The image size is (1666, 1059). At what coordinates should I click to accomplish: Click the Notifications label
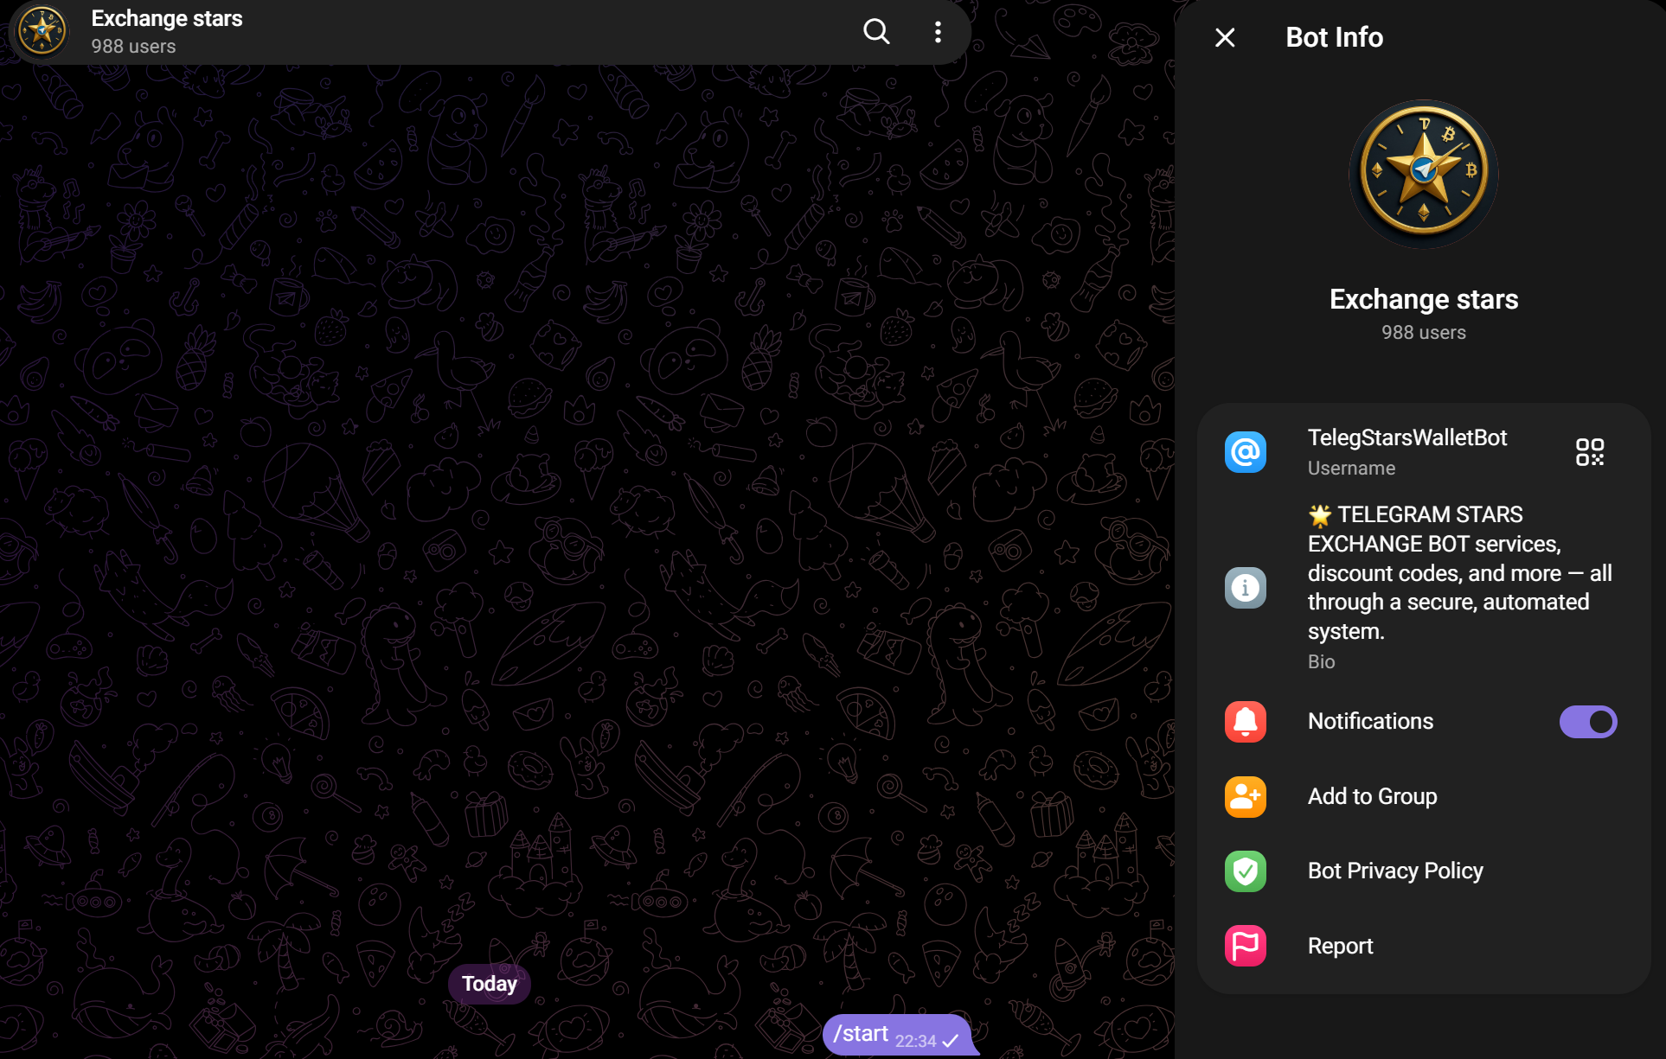tap(1370, 722)
